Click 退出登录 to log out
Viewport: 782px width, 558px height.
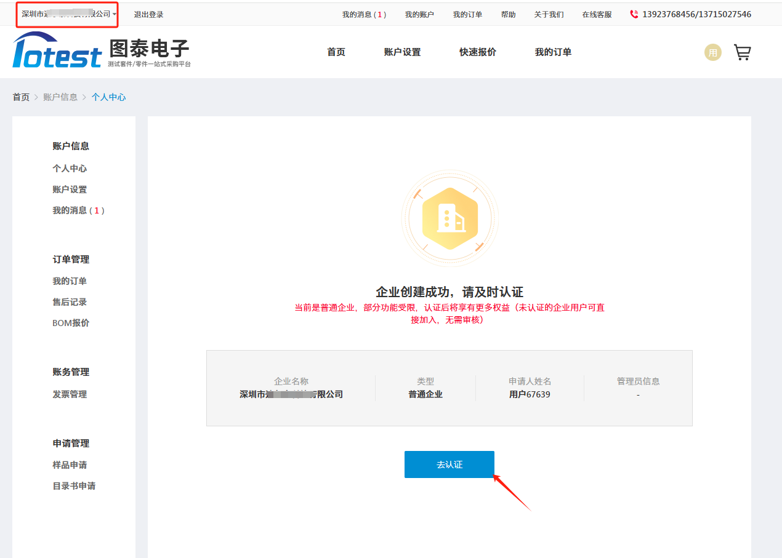(148, 14)
